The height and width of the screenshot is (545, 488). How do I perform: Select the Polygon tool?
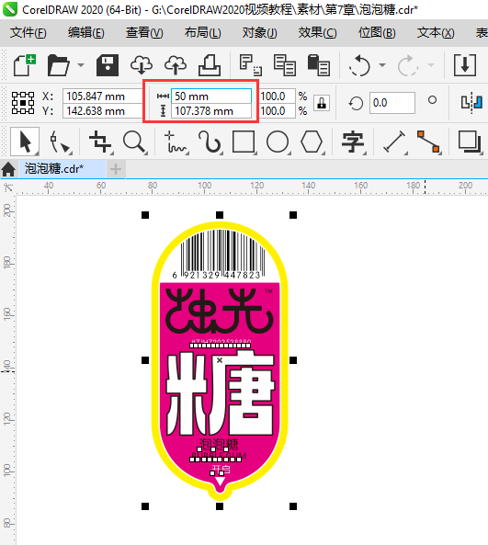pos(312,142)
